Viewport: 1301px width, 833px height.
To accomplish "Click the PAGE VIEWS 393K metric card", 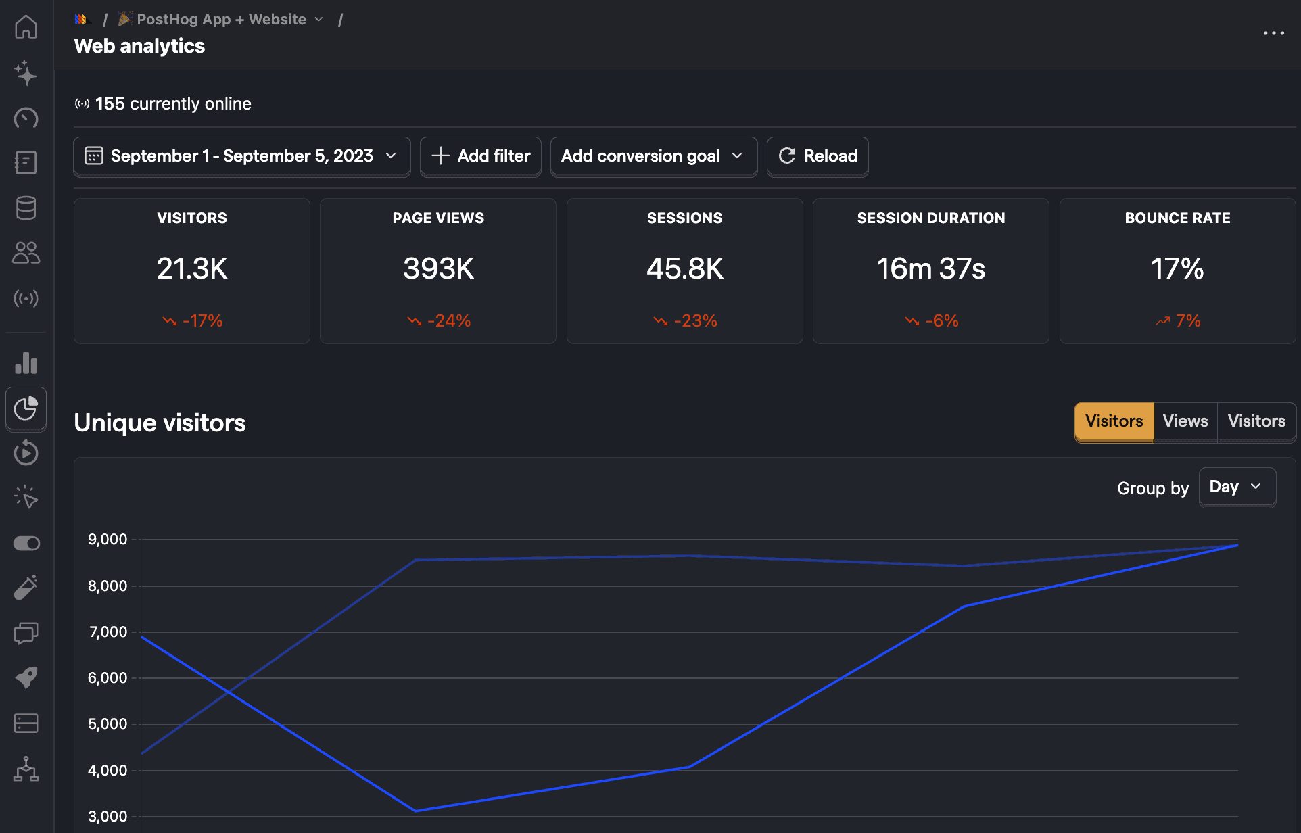I will point(438,271).
